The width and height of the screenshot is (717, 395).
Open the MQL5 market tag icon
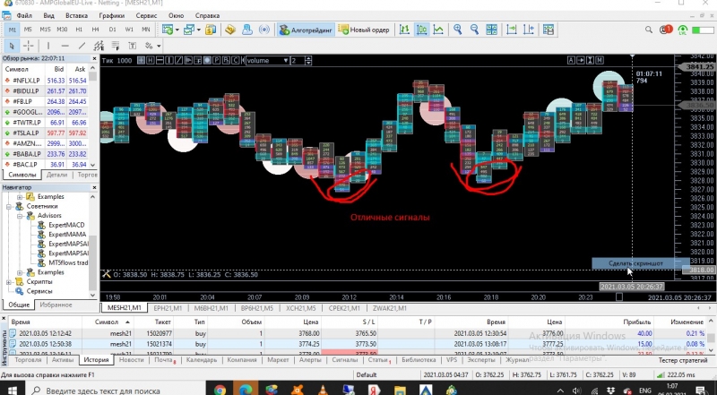pyautogui.click(x=230, y=30)
